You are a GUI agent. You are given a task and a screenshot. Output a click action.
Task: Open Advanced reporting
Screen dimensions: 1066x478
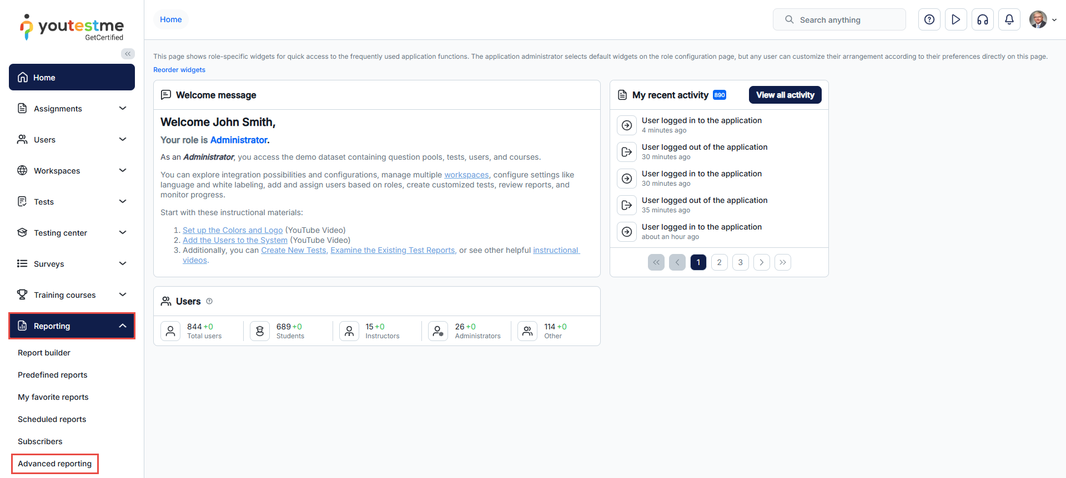click(x=54, y=464)
